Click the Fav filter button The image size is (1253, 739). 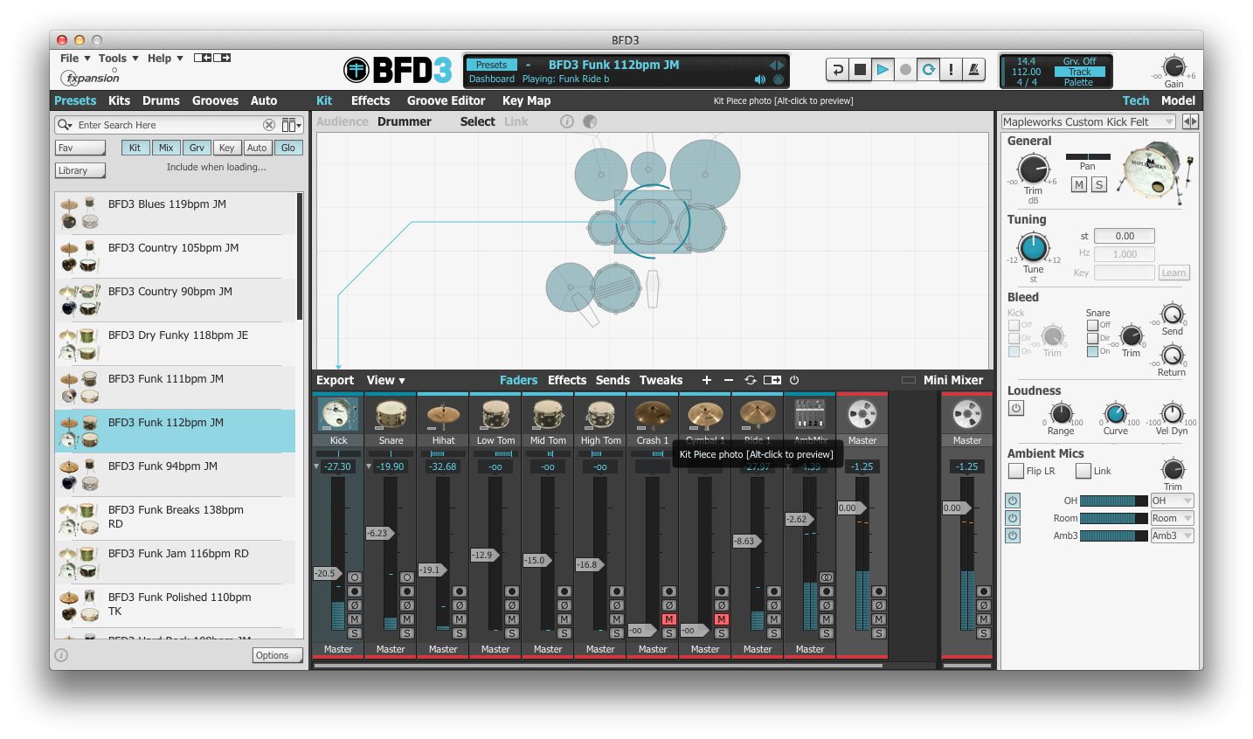[80, 148]
